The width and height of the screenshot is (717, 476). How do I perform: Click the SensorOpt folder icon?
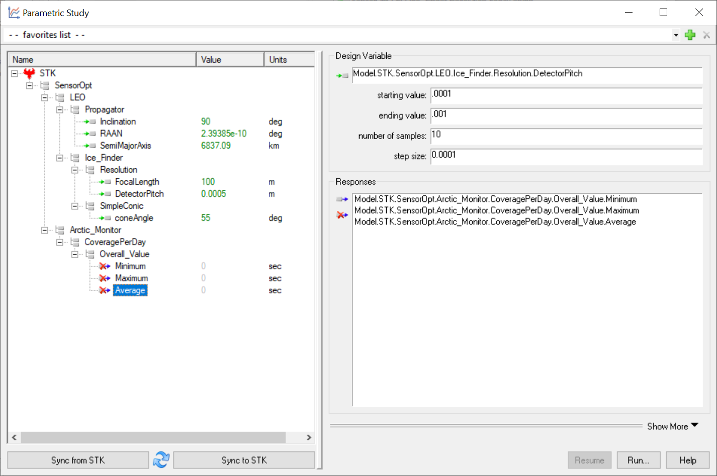click(x=45, y=85)
